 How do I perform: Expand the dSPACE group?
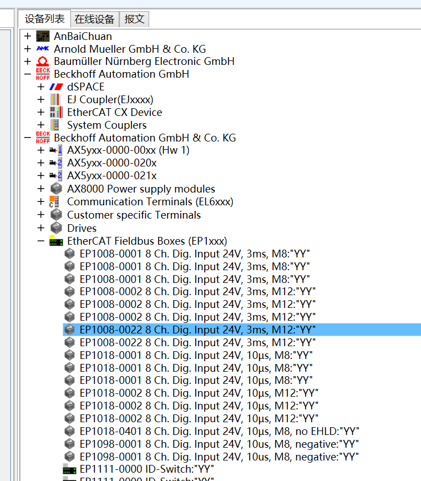(41, 87)
